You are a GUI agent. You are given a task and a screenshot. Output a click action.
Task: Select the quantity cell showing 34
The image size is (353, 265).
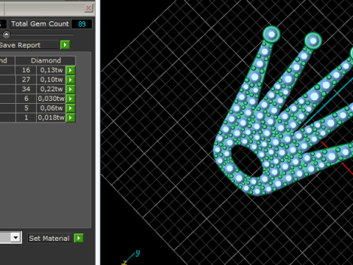point(26,89)
